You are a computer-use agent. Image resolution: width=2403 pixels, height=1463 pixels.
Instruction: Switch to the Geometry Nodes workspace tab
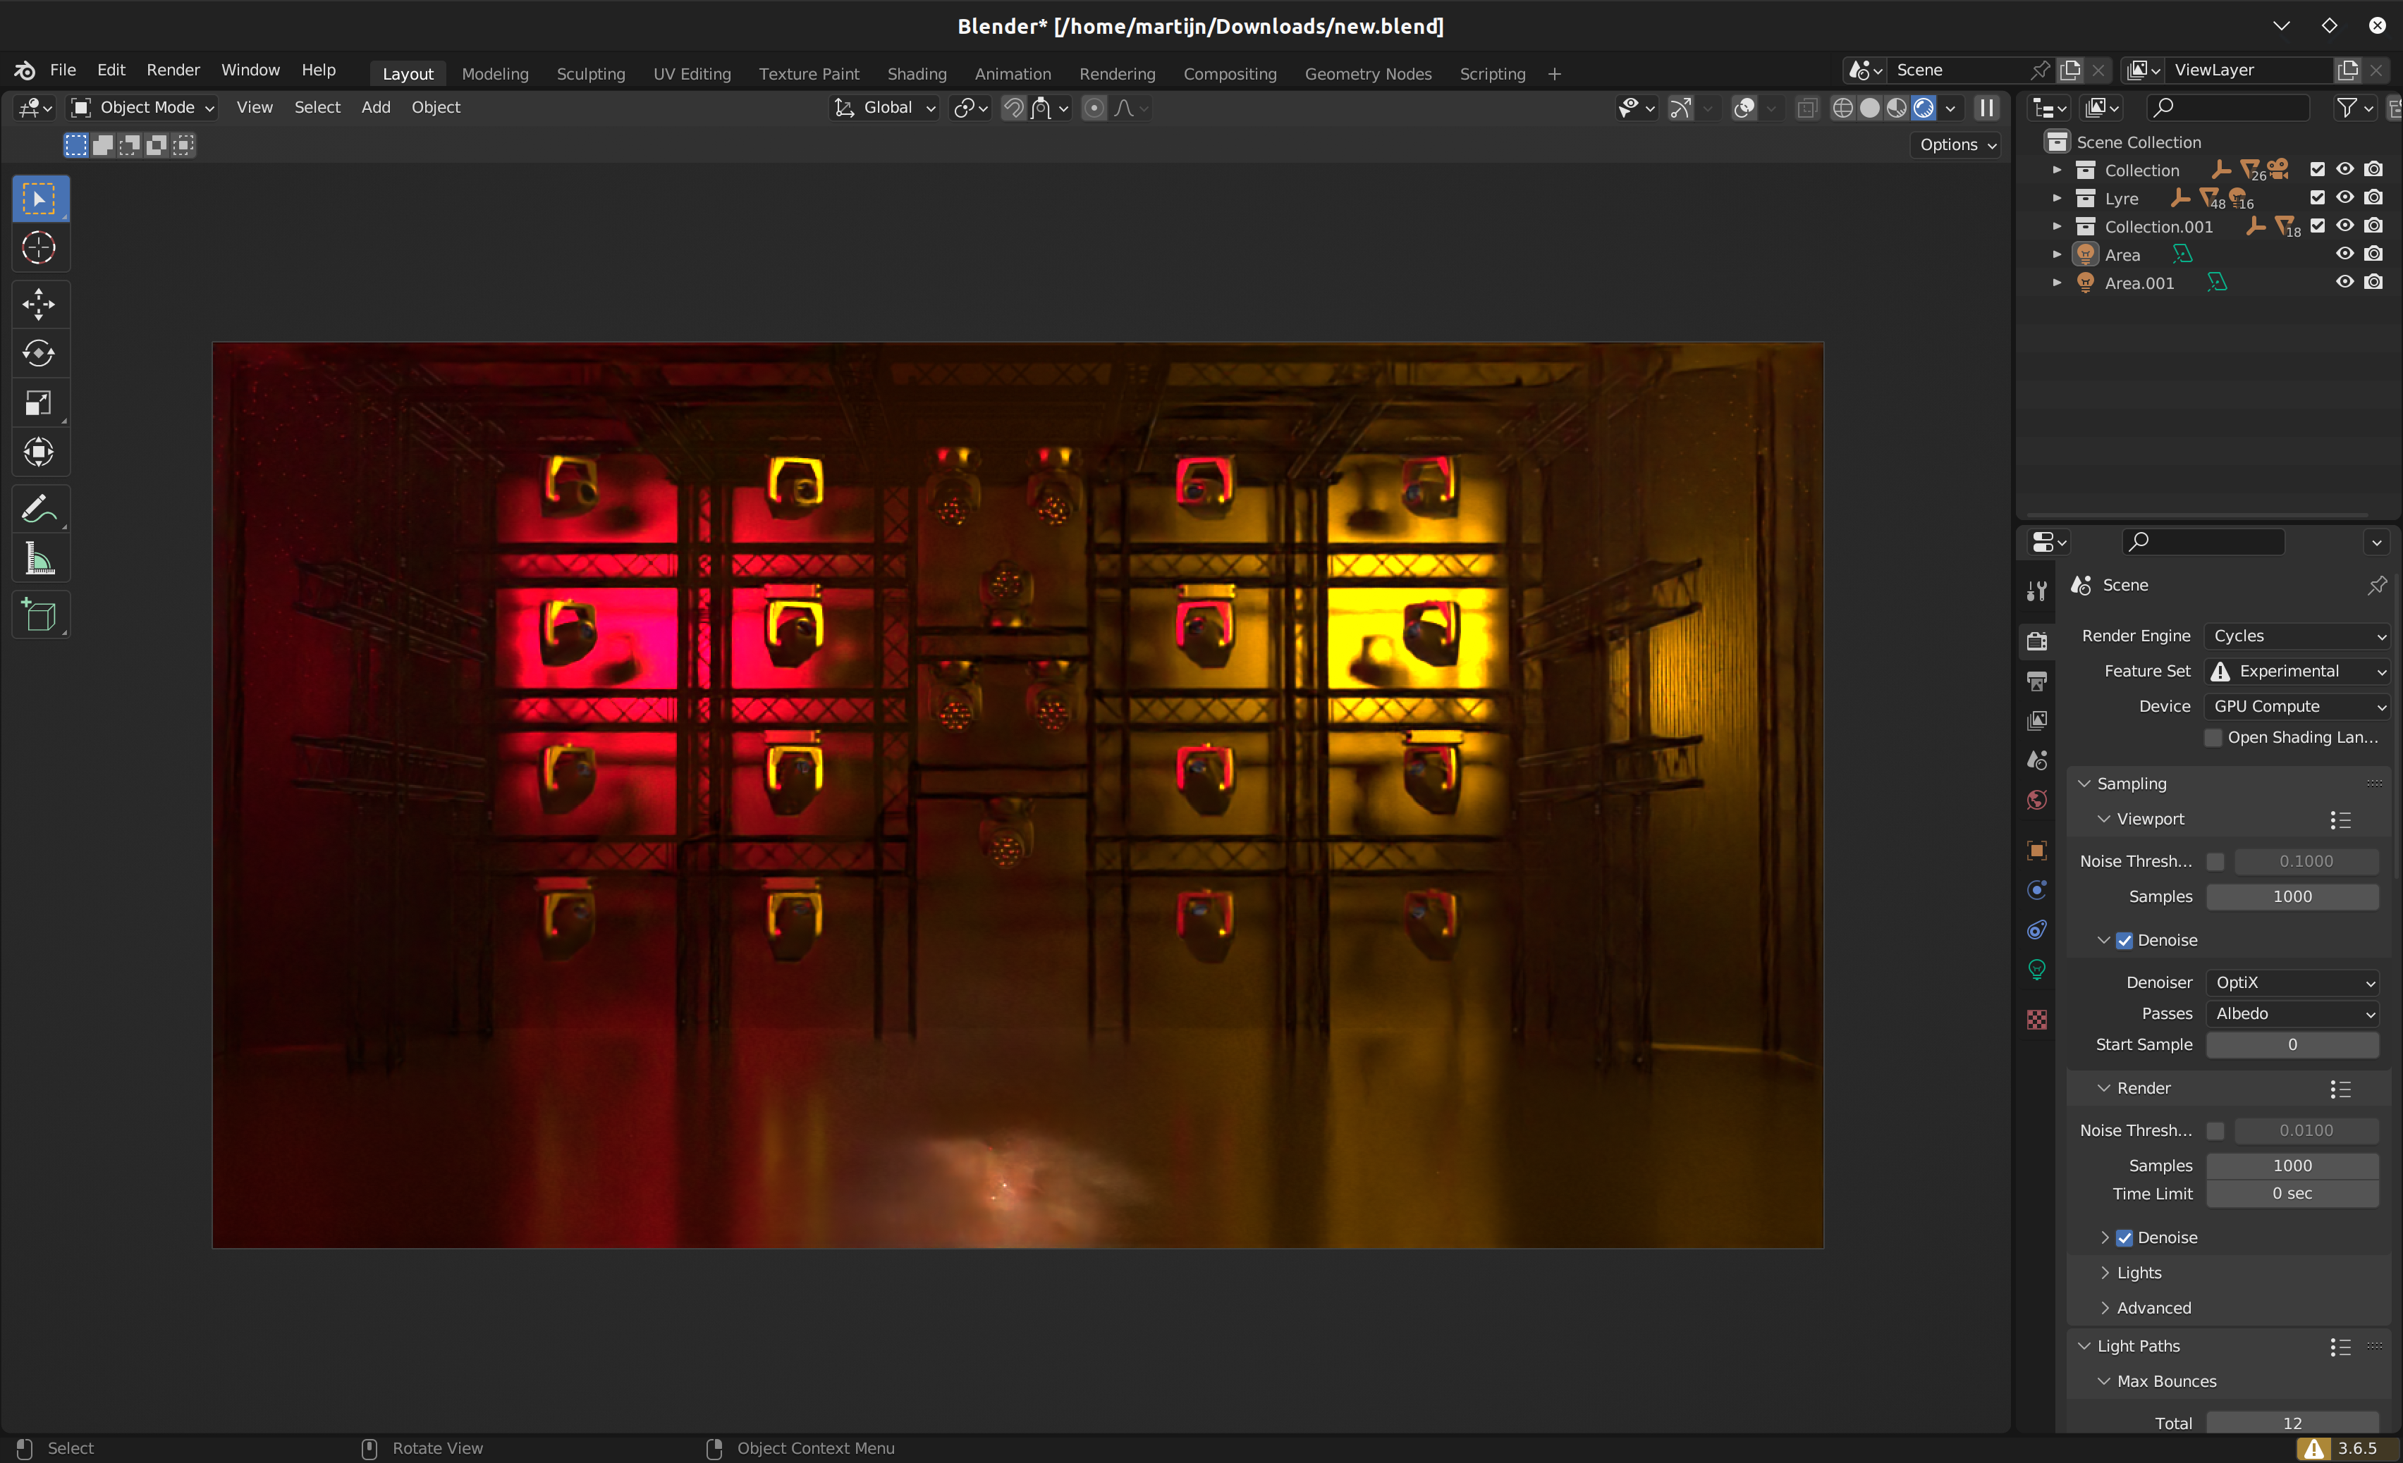[x=1369, y=74]
